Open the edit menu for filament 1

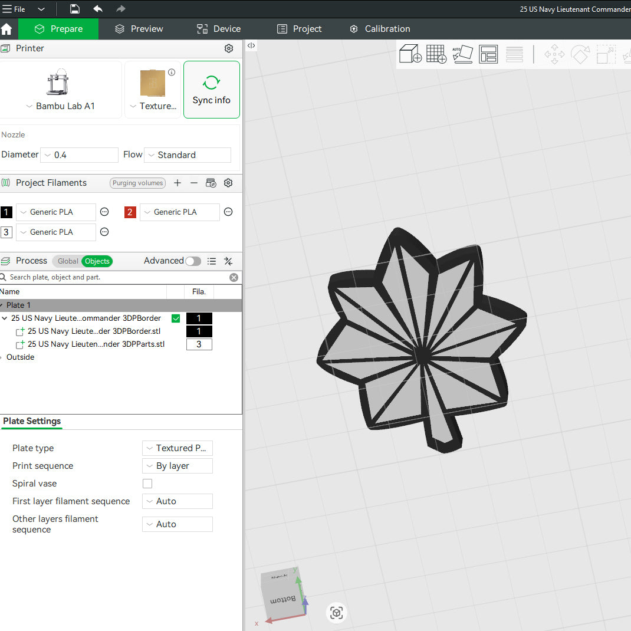[104, 212]
